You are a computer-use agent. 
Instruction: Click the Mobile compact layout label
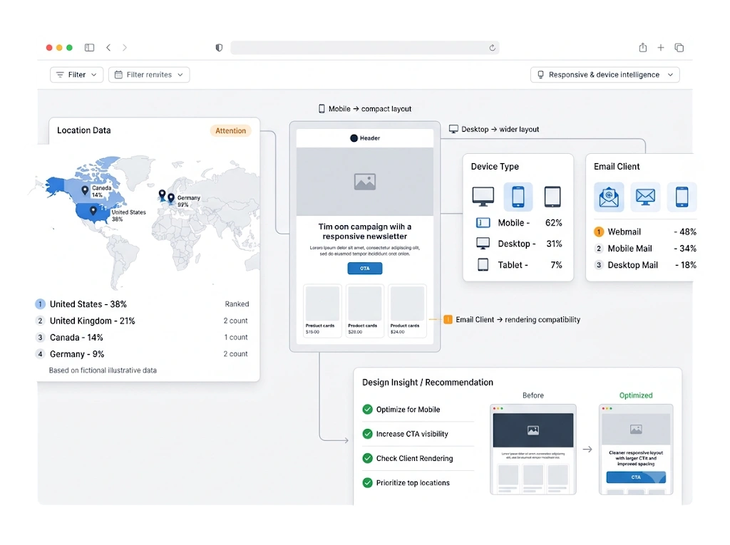click(x=365, y=109)
